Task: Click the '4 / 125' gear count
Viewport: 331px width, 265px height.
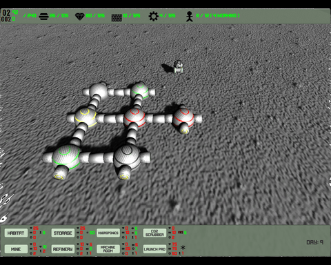Action: click(x=168, y=16)
